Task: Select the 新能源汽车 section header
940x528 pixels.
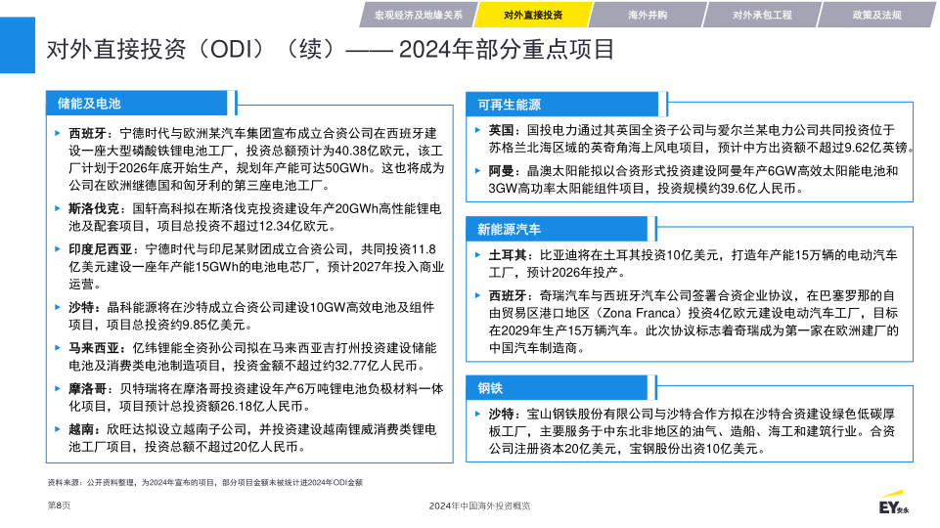Action: [x=557, y=229]
